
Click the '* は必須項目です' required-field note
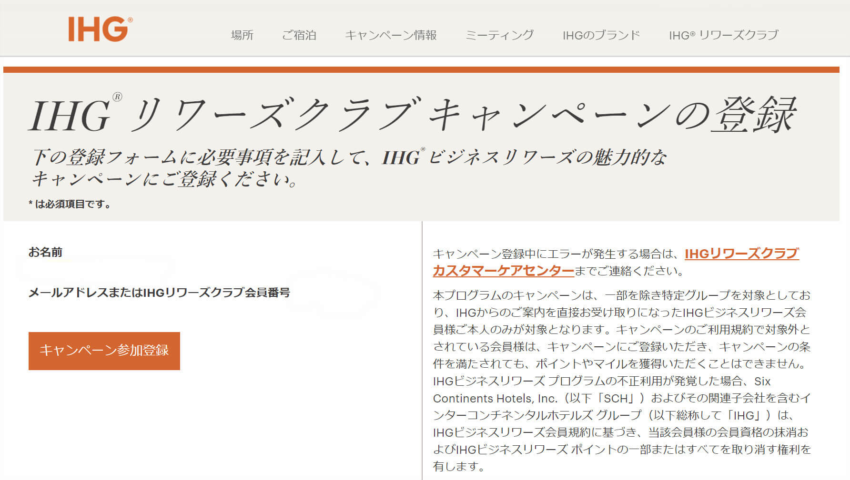pyautogui.click(x=70, y=204)
